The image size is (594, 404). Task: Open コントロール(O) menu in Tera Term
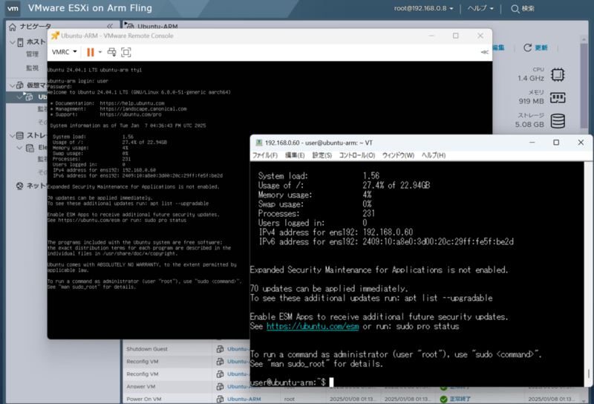coord(357,155)
